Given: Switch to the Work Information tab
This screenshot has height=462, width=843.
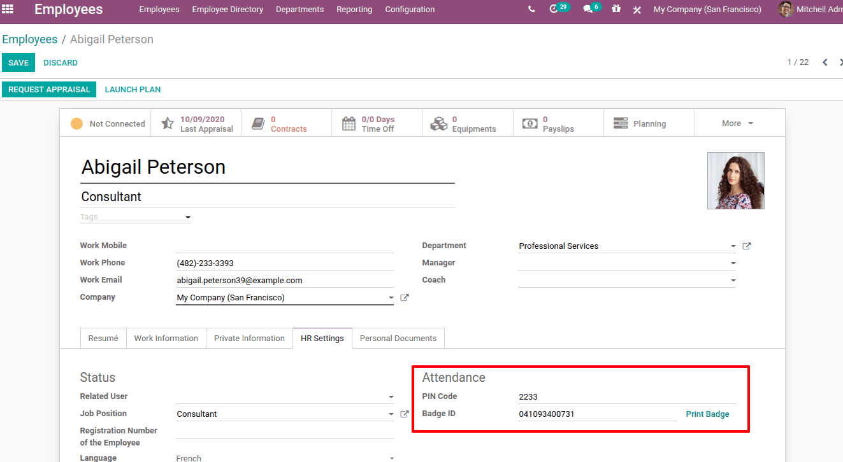Looking at the screenshot, I should click(x=166, y=339).
